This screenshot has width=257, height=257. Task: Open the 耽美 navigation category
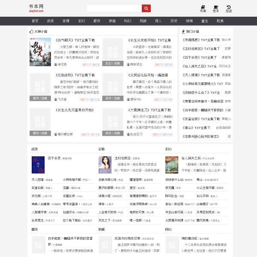pyautogui.click(x=220, y=21)
